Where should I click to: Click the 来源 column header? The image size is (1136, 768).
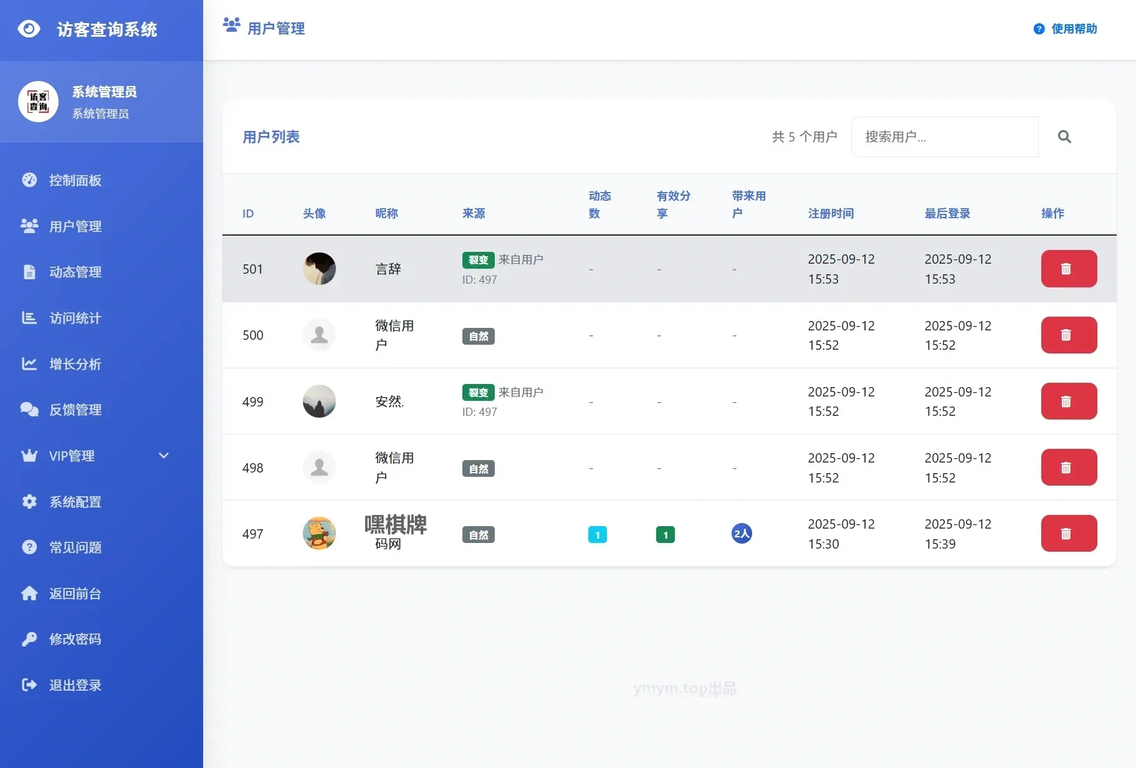(x=474, y=213)
